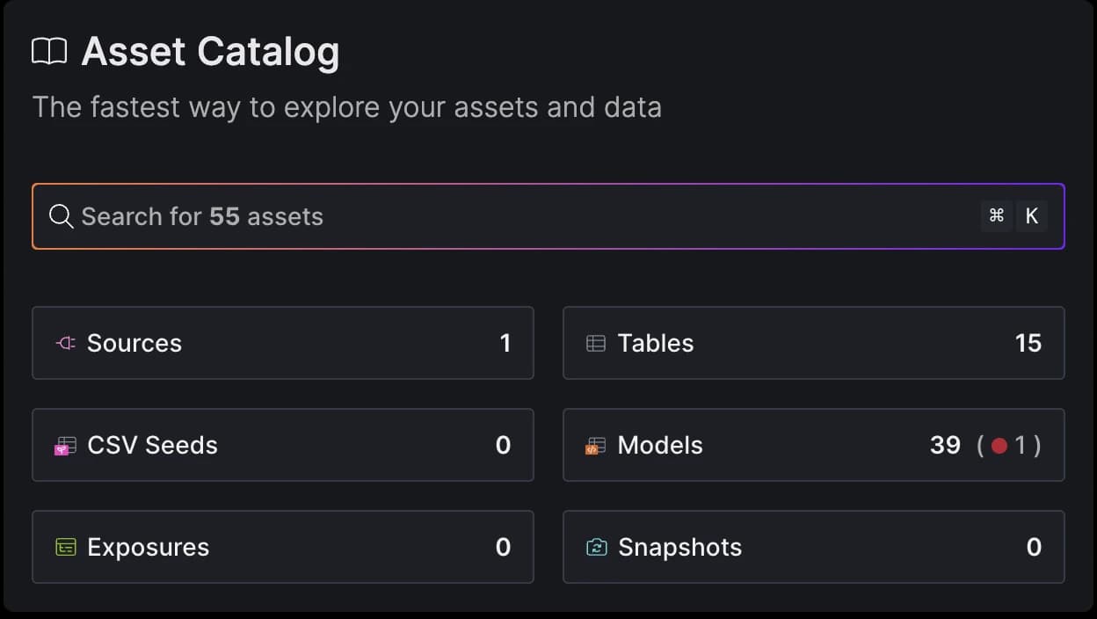Click the red error dot in Models

[x=999, y=446]
